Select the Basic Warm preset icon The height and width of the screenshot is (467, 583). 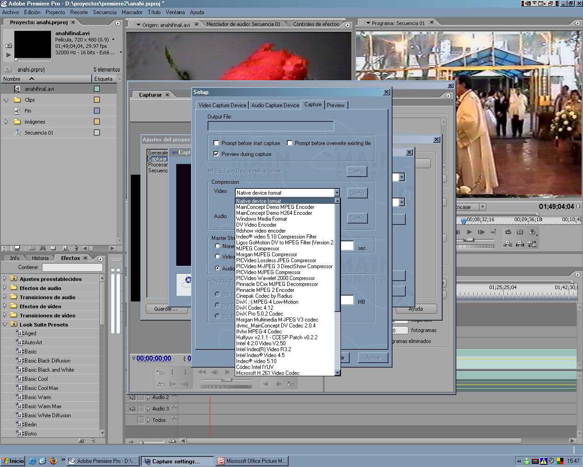(19, 397)
